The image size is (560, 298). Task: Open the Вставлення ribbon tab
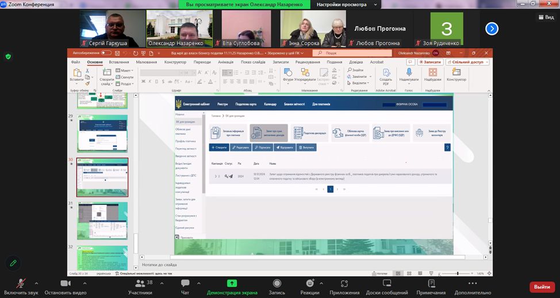coord(118,62)
